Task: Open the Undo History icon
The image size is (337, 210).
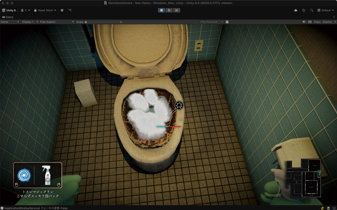Action: [304, 10]
